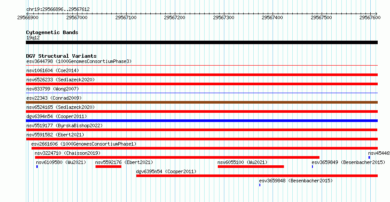Screen dimensions: 390x202
Task: Click the 19q12 band label
Action: (x=33, y=38)
